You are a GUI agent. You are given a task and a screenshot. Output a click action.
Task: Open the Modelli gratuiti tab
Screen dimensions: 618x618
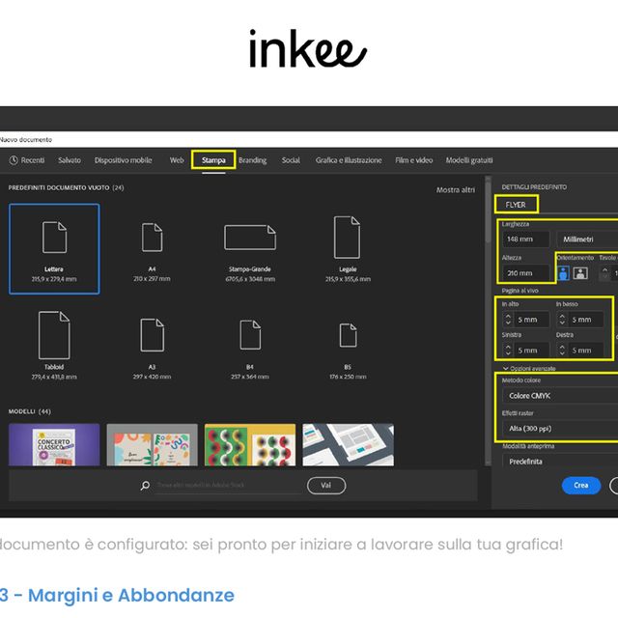[469, 160]
